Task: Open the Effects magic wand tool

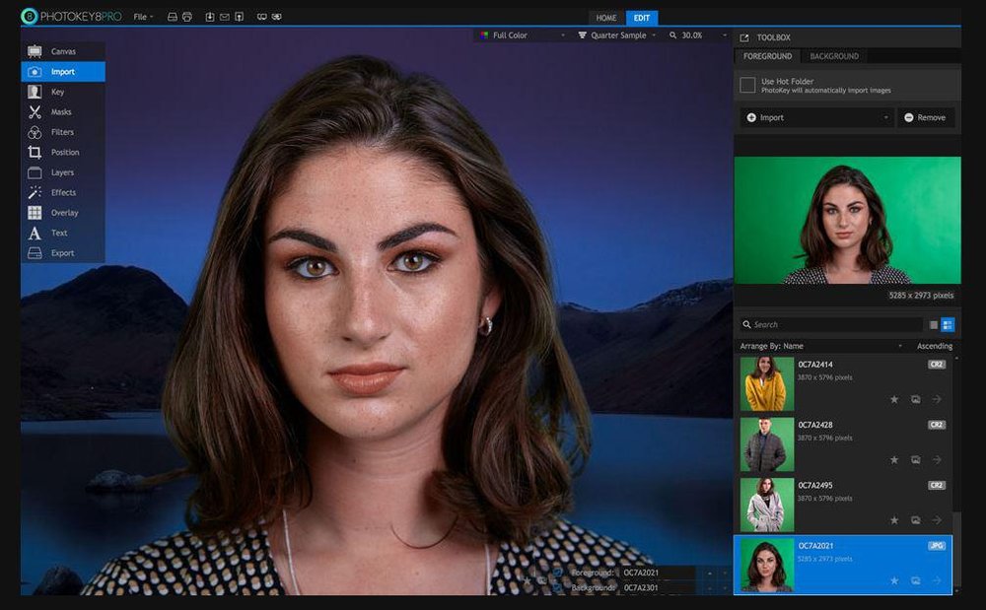Action: point(63,192)
